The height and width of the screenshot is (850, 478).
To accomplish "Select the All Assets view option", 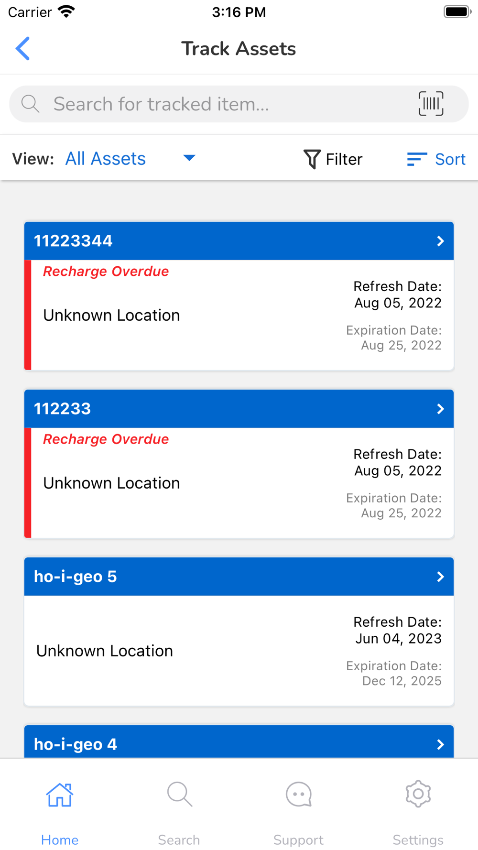I will 106,159.
